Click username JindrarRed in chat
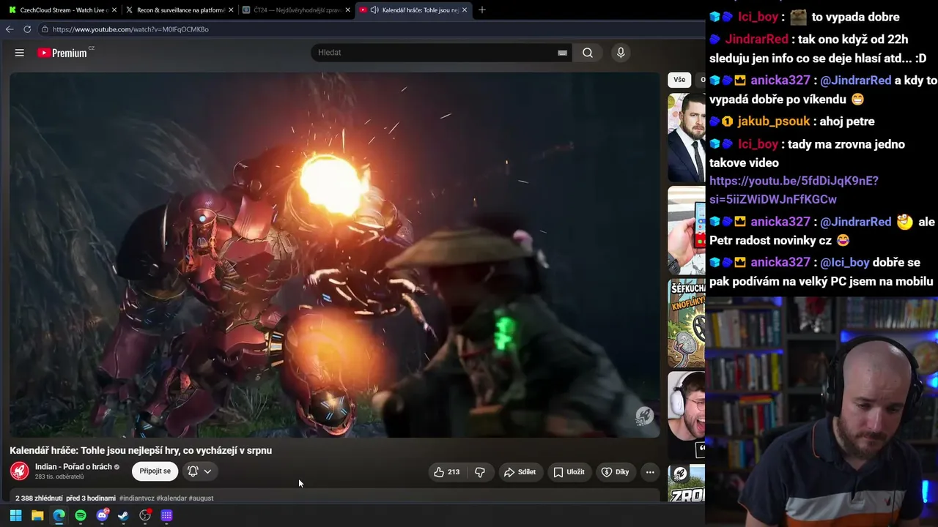The image size is (938, 527). (x=757, y=39)
